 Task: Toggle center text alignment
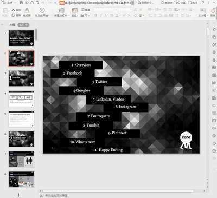(x=155, y=16)
